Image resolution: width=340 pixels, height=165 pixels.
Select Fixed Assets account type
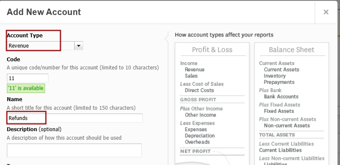click(279, 111)
